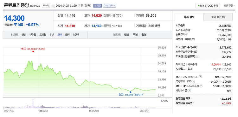
Task: Click the 코스피 market badge next to 036420
Action: click(x=46, y=6)
